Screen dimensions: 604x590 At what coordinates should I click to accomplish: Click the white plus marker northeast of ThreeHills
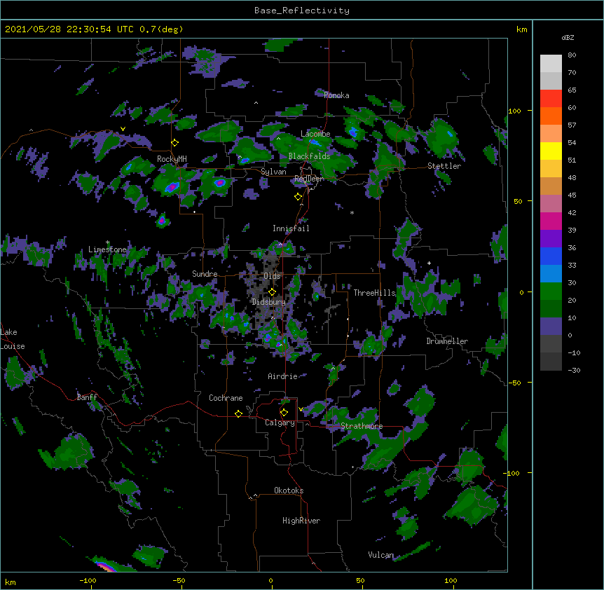[429, 263]
